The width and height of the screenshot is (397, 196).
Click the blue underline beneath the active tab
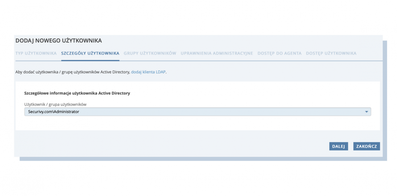[90, 60]
